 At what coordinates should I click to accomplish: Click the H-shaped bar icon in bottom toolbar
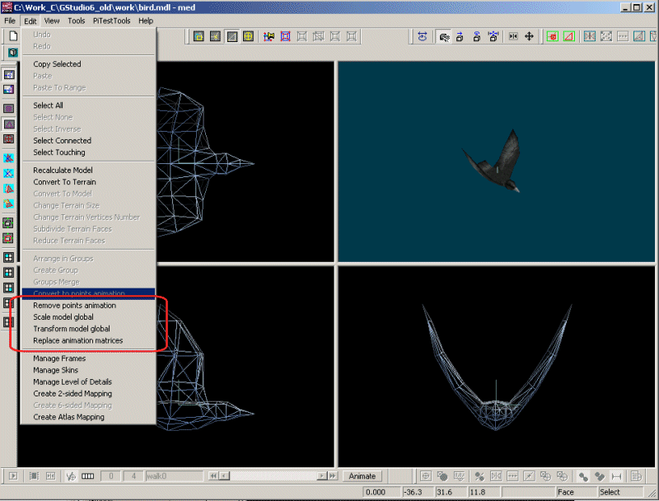[616, 475]
